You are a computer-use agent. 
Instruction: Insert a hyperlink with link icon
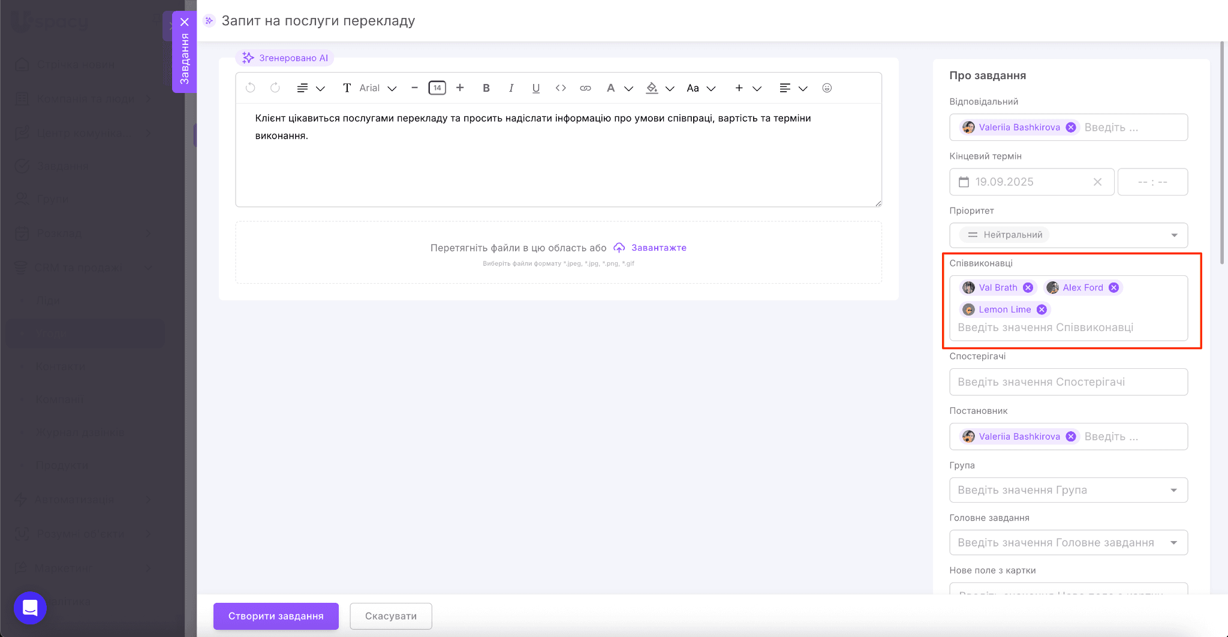point(585,88)
